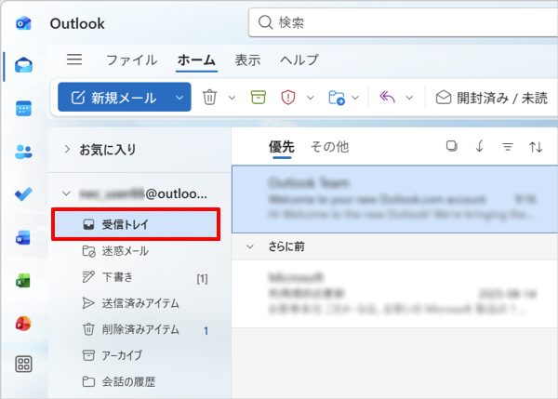Open the Mail module in sidebar

pyautogui.click(x=23, y=65)
